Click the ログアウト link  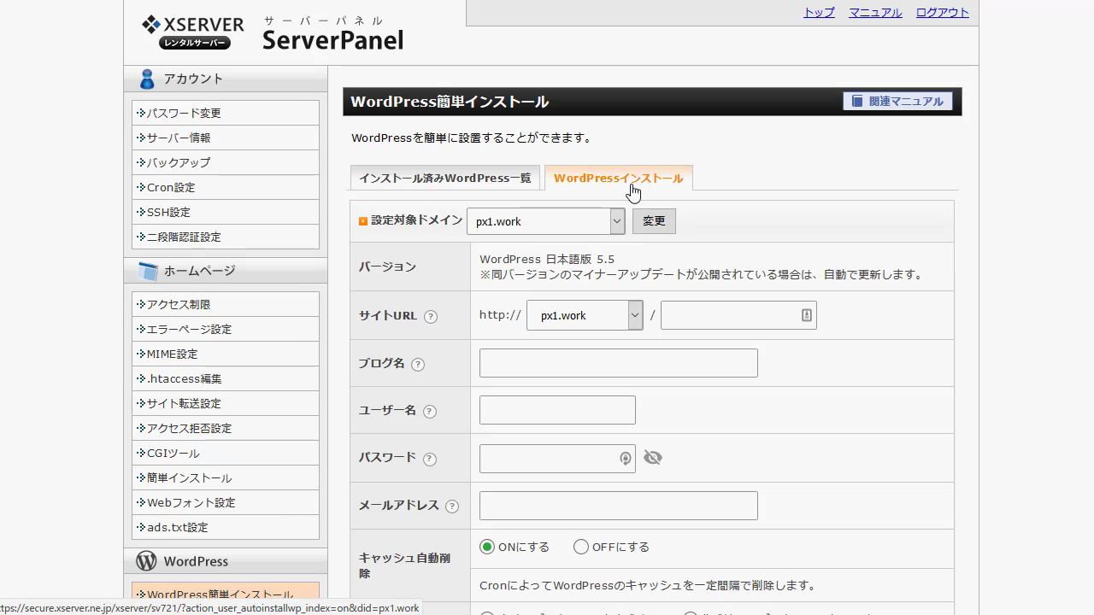tap(942, 12)
